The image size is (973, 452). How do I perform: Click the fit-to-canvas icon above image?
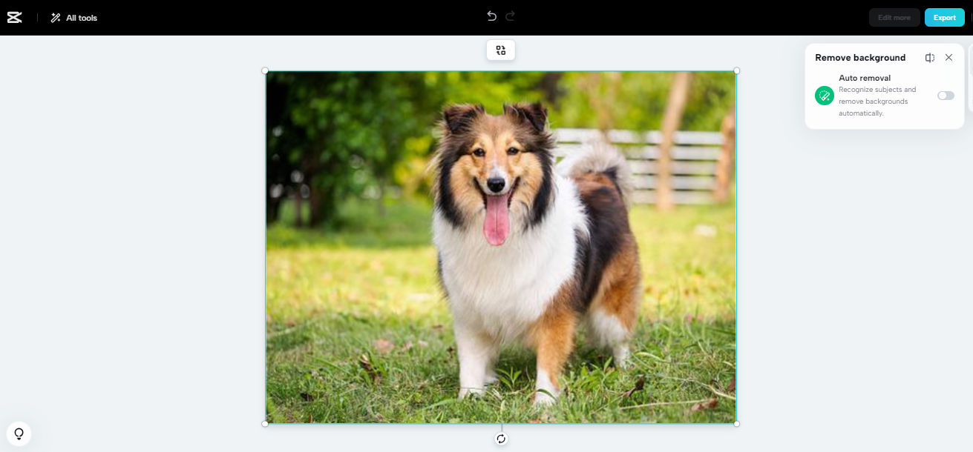point(501,50)
